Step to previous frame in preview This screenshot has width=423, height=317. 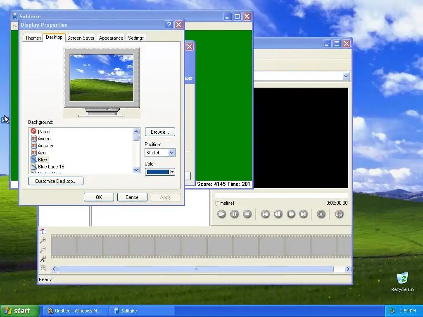278,214
